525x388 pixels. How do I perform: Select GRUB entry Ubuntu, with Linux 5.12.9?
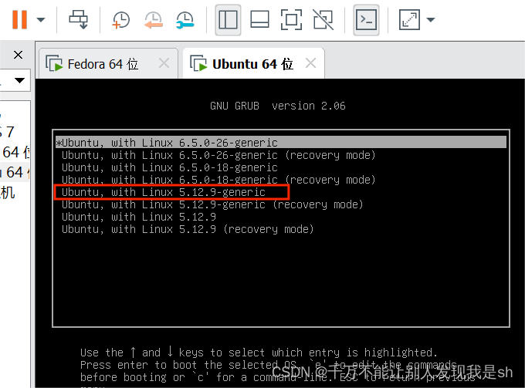(139, 217)
